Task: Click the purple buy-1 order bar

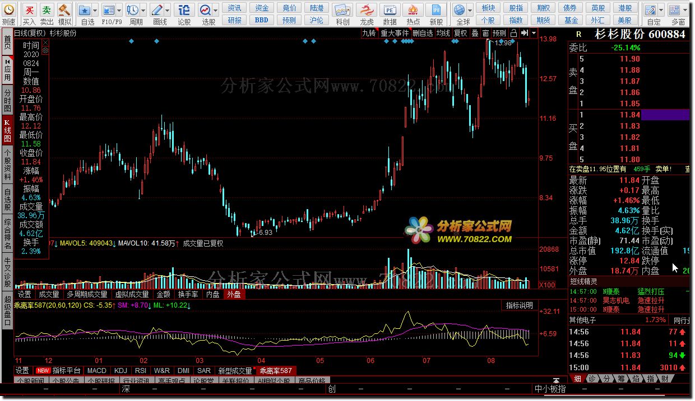Action: [x=665, y=115]
